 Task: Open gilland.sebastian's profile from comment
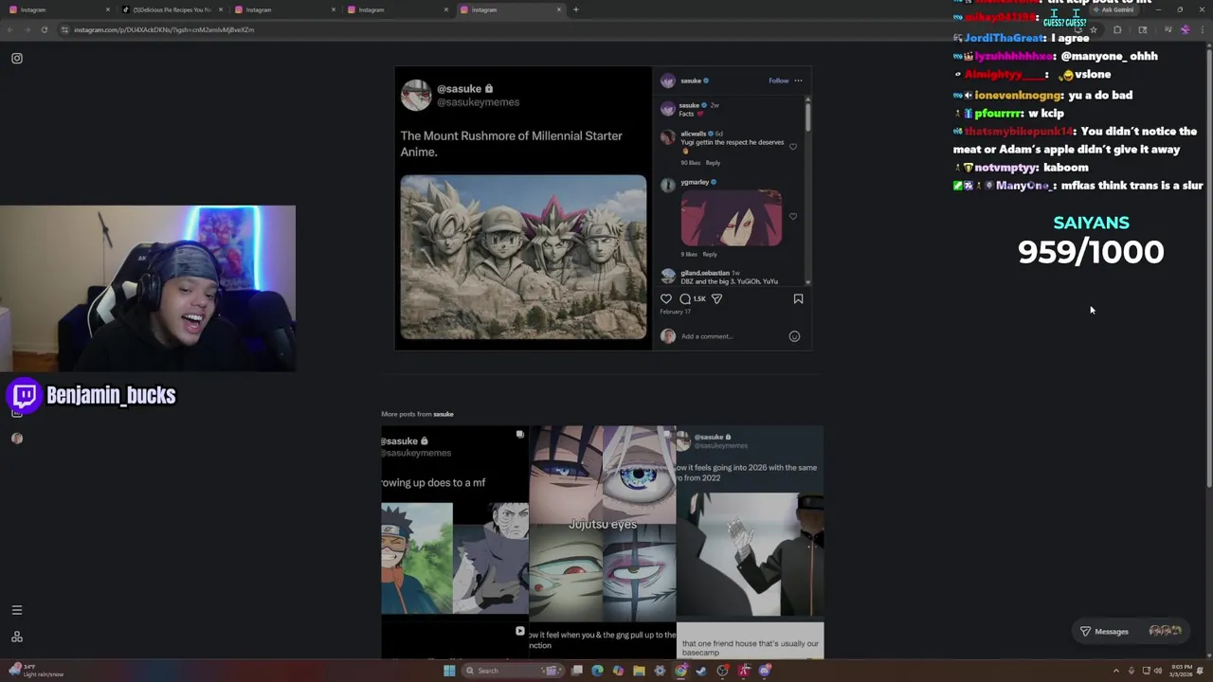(x=704, y=273)
